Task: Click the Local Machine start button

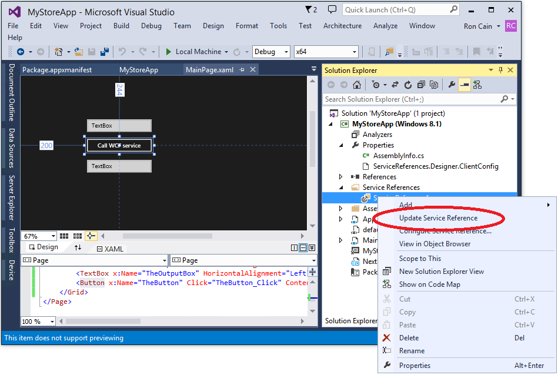Action: tap(196, 52)
